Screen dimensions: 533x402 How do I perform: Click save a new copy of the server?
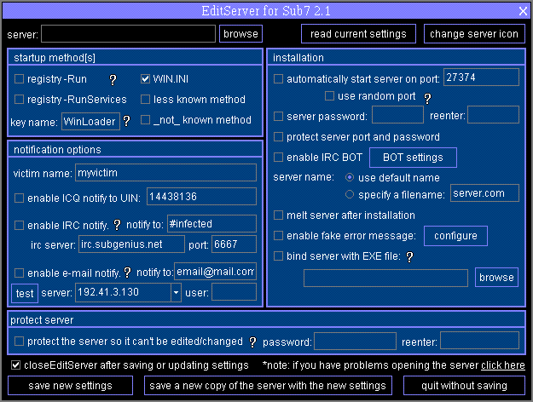pyautogui.click(x=268, y=385)
